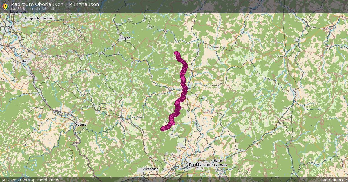Select the Koblenz city label
This screenshot has height=182, width=348.
pyautogui.click(x=80, y=125)
